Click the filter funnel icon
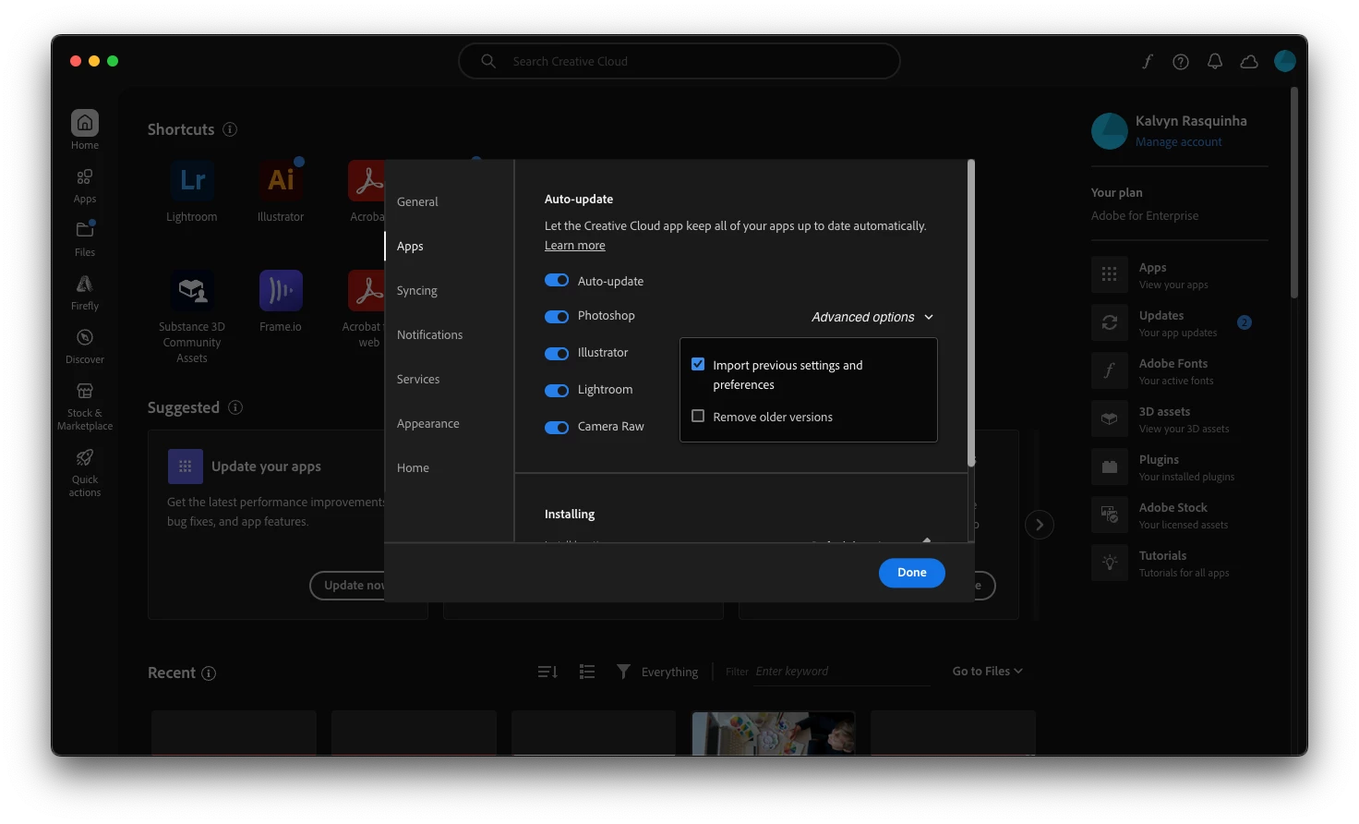Viewport: 1359px width, 824px height. point(624,672)
